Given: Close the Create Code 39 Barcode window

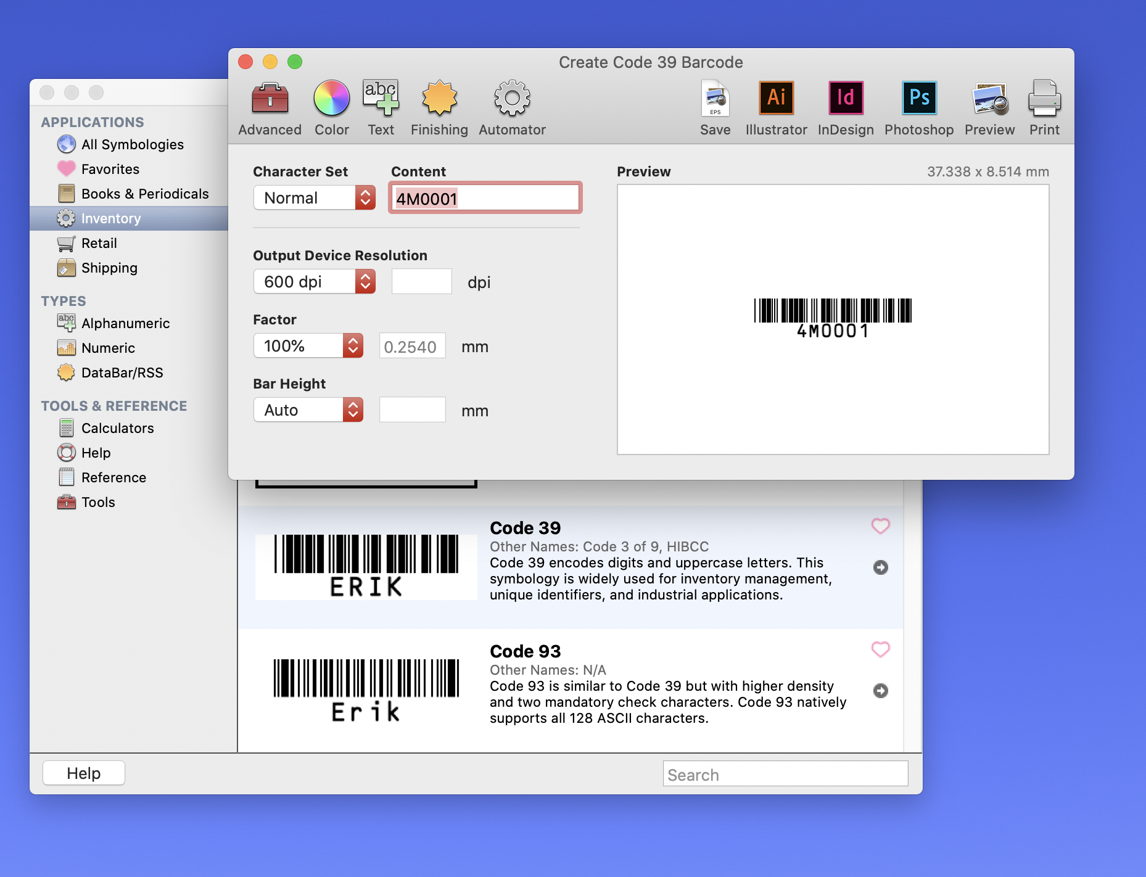Looking at the screenshot, I should (x=245, y=62).
